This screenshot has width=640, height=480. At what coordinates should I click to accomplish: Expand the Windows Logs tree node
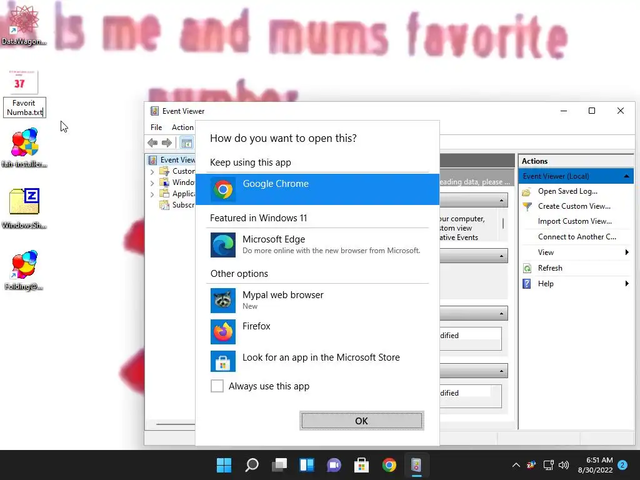click(152, 183)
